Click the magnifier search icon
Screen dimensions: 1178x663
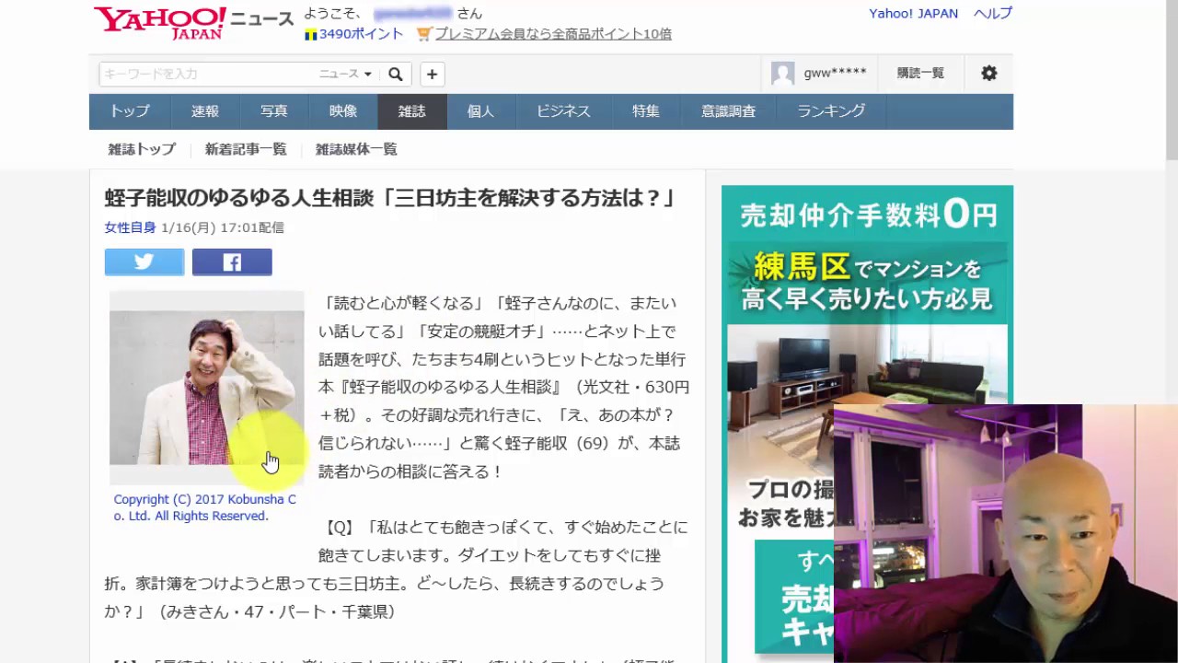click(395, 75)
